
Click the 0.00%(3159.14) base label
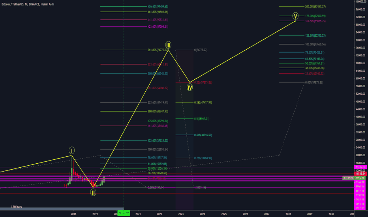[156, 188]
